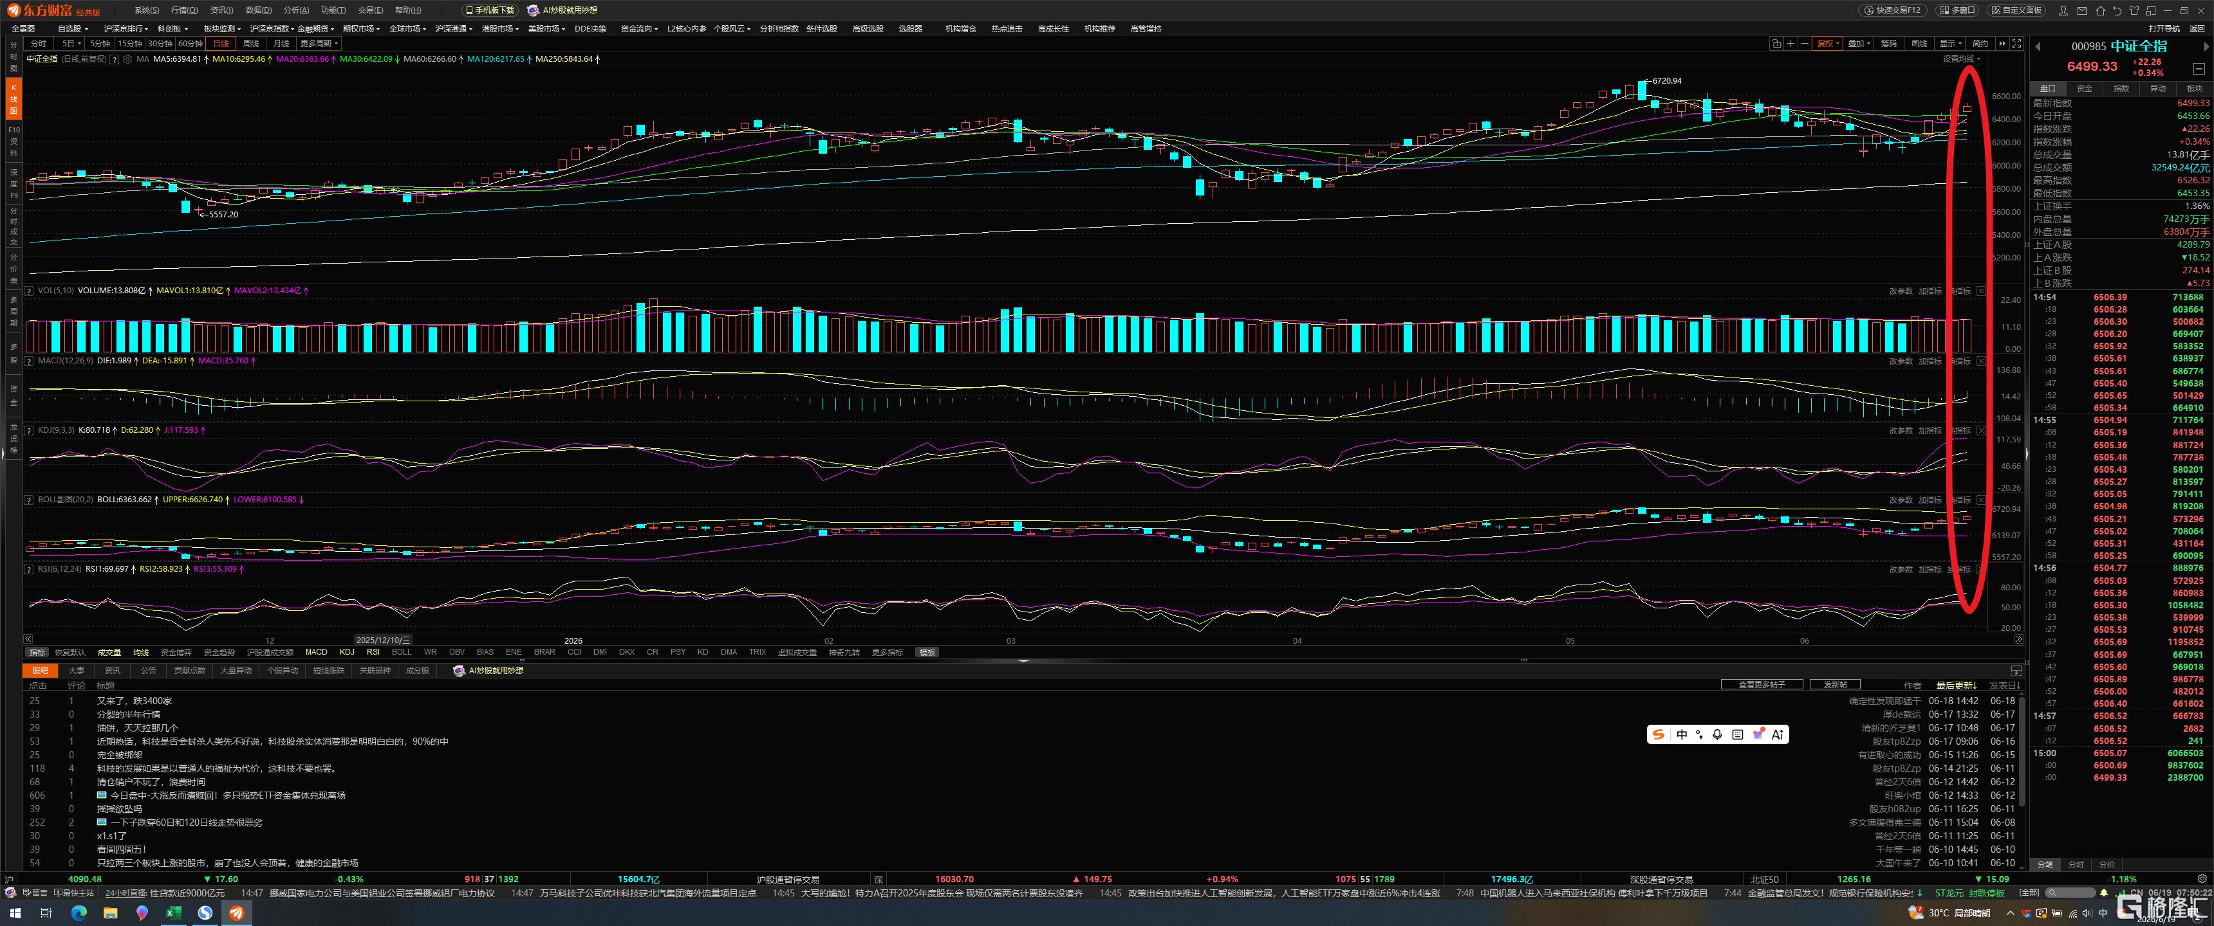Open the skin theme shirt icon
Image resolution: width=2214 pixels, height=926 pixels.
[2134, 11]
